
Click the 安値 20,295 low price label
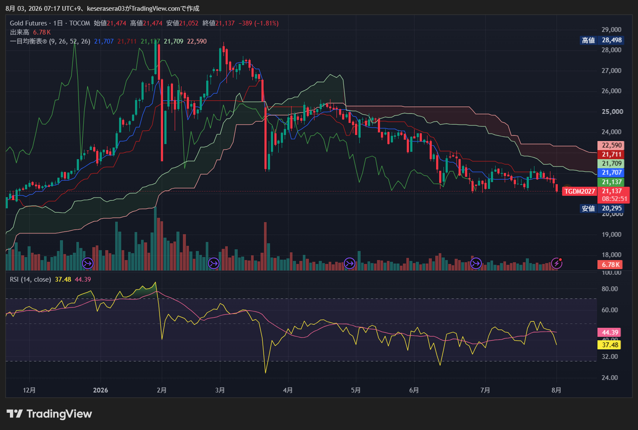[602, 208]
